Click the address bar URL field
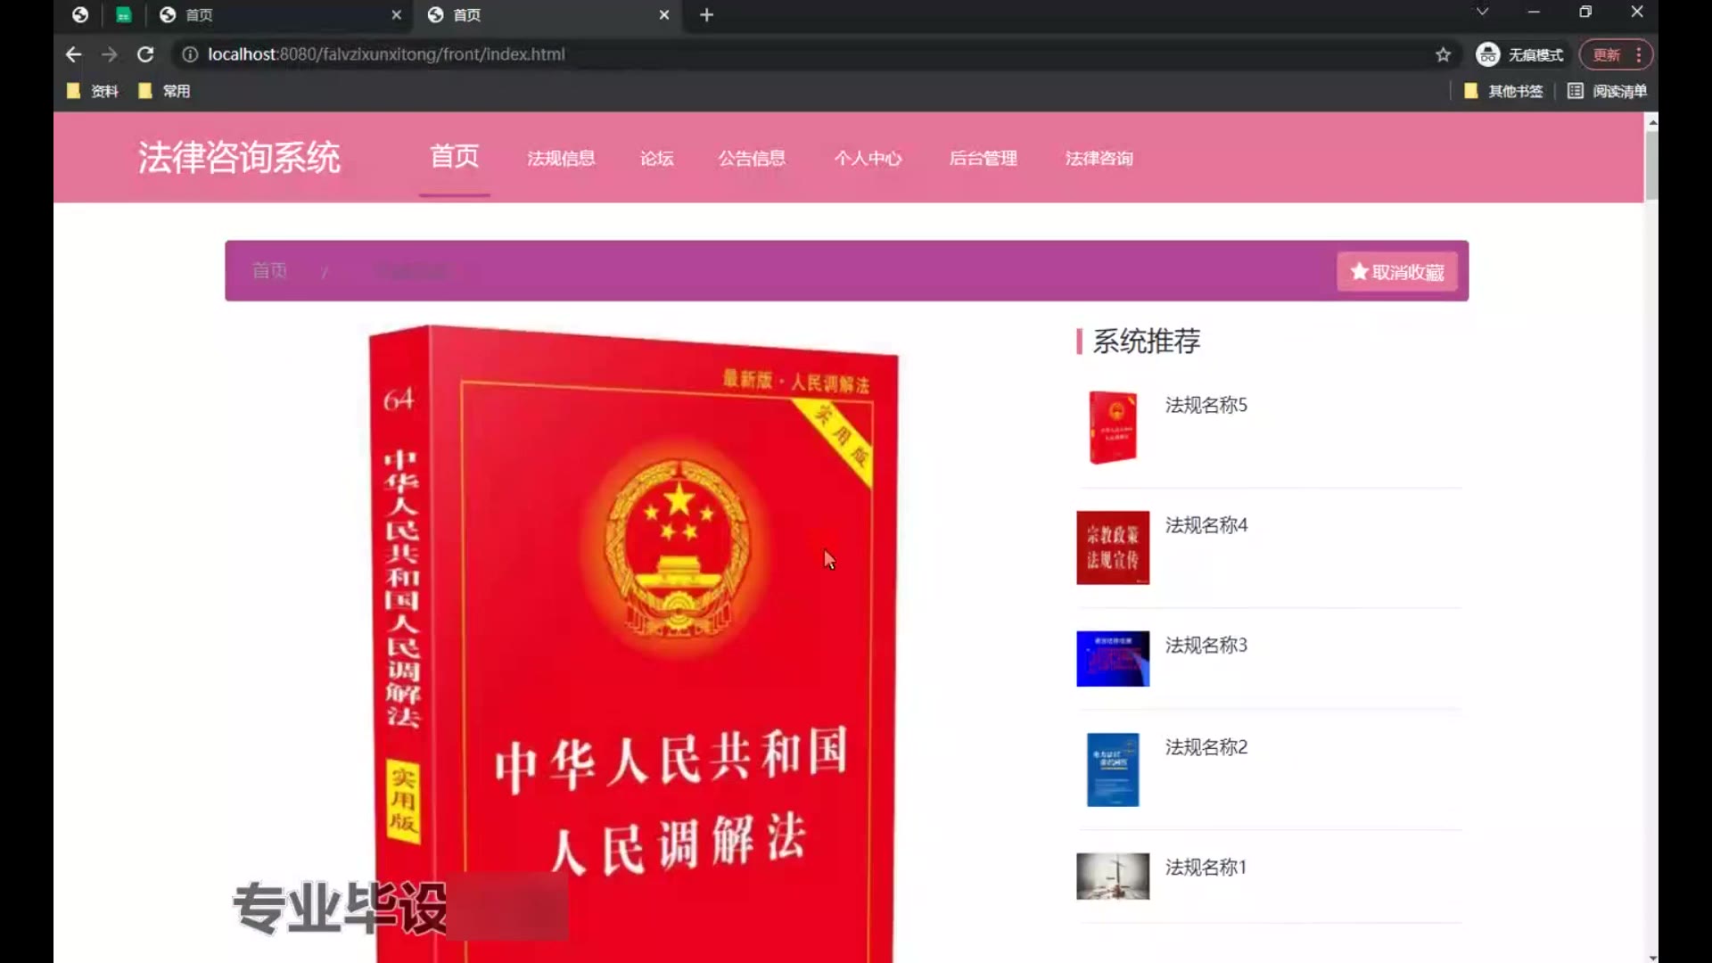Image resolution: width=1712 pixels, height=963 pixels. pyautogui.click(x=802, y=54)
